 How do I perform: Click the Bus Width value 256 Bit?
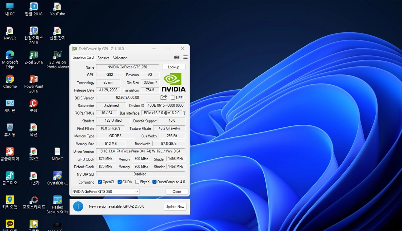coord(172,136)
